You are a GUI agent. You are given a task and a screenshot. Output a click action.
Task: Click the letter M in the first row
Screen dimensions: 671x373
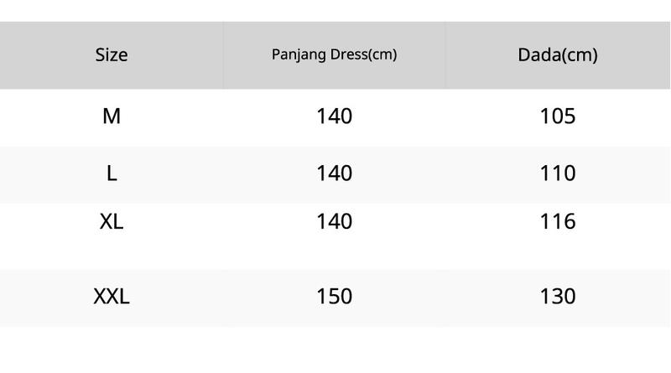[112, 117]
